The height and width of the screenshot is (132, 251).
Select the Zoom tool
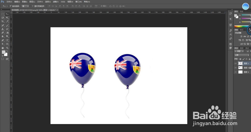tap(7, 48)
